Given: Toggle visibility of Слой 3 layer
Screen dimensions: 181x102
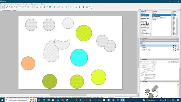Looking at the screenshot, I should (x=173, y=46).
